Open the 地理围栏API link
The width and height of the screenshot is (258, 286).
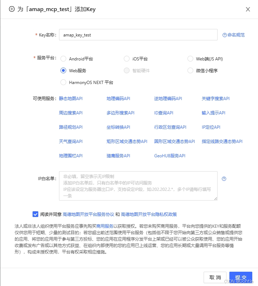click(70, 156)
